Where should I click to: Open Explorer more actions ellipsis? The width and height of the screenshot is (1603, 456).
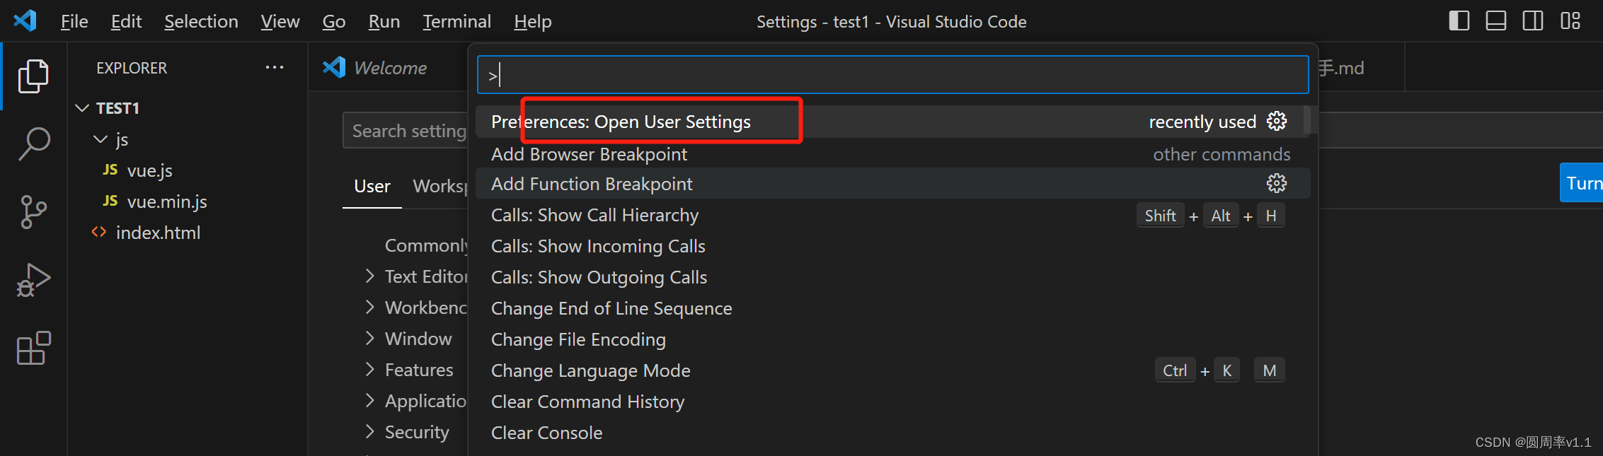click(275, 68)
